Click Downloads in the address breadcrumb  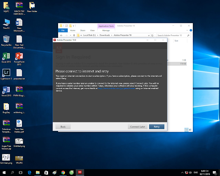pos(104,35)
